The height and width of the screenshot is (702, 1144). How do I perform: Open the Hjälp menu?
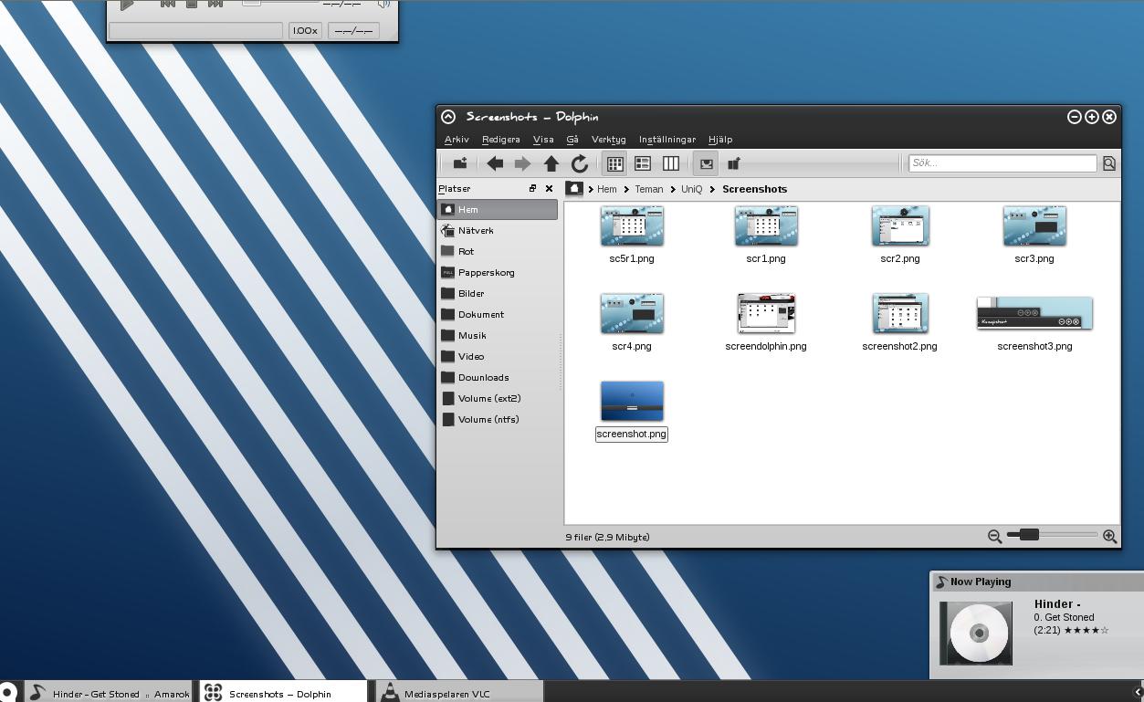click(x=720, y=140)
